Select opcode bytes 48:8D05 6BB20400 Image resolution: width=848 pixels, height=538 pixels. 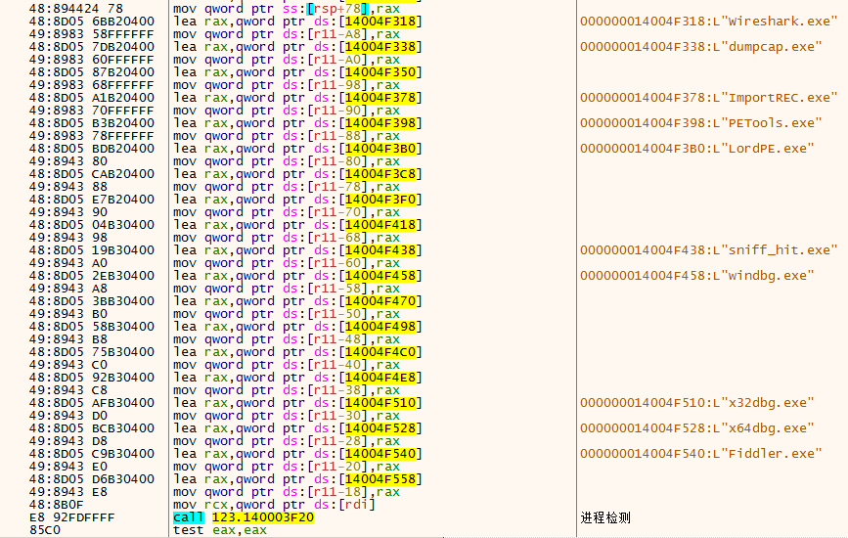coord(92,22)
